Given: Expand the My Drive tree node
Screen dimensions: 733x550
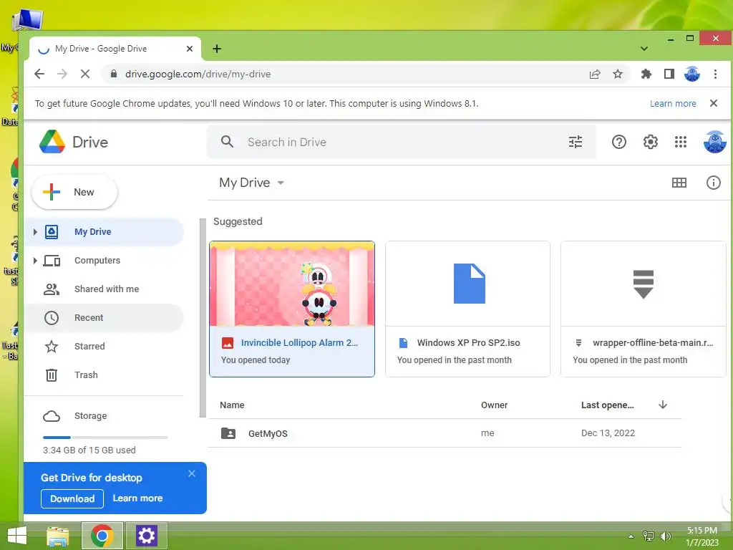Looking at the screenshot, I should coord(35,232).
